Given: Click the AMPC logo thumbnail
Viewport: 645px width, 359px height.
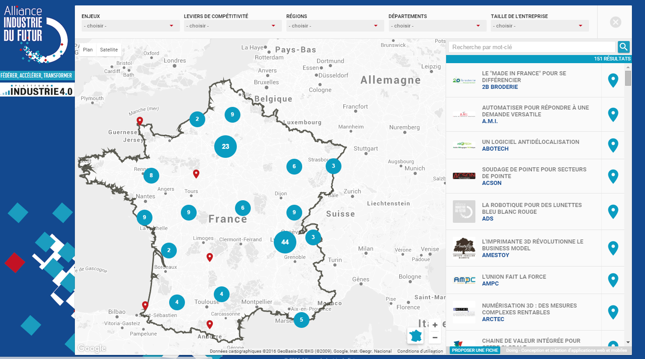Looking at the screenshot, I should point(464,281).
